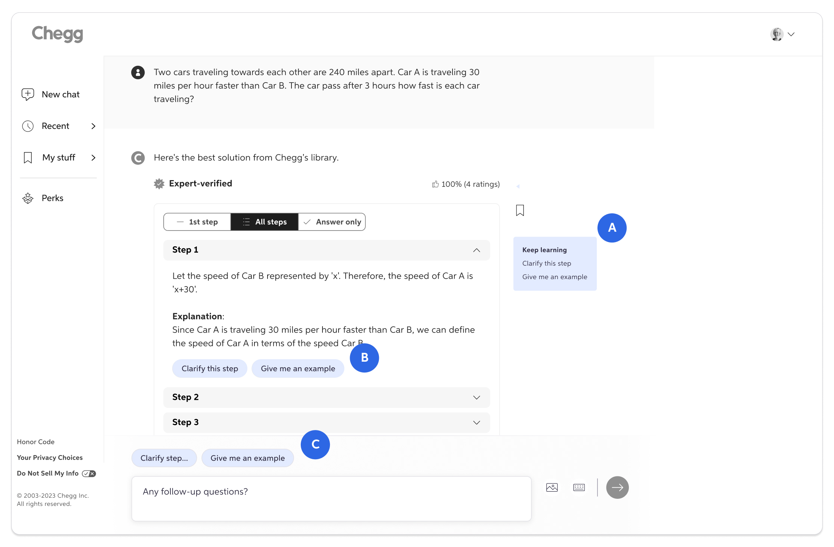This screenshot has height=547, width=834.
Task: Click the Chegg logo
Action: tap(57, 34)
